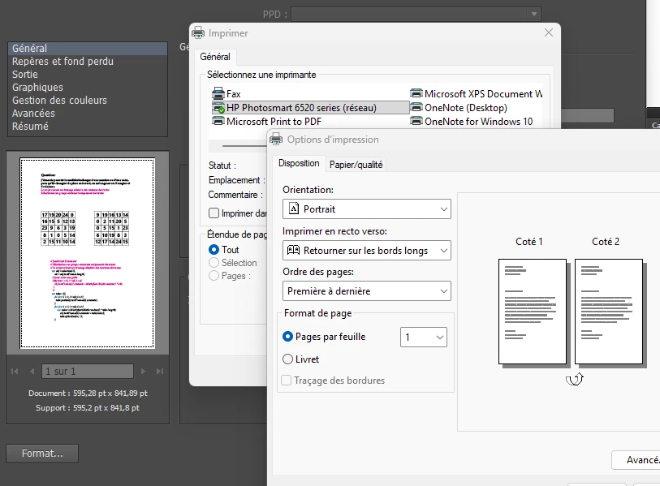Select Microsoft XPS Document Writer printer
Image resolution: width=660 pixels, height=486 pixels.
[476, 94]
